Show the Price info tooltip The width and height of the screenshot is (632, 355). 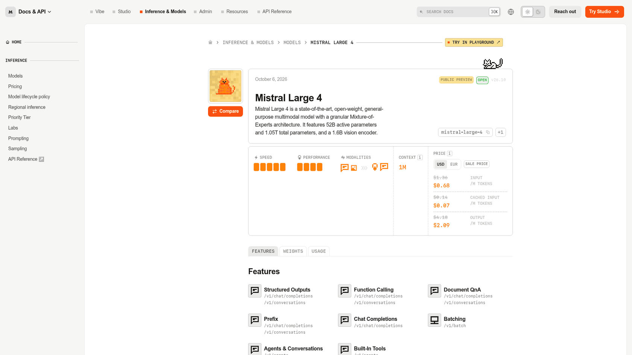click(x=450, y=153)
